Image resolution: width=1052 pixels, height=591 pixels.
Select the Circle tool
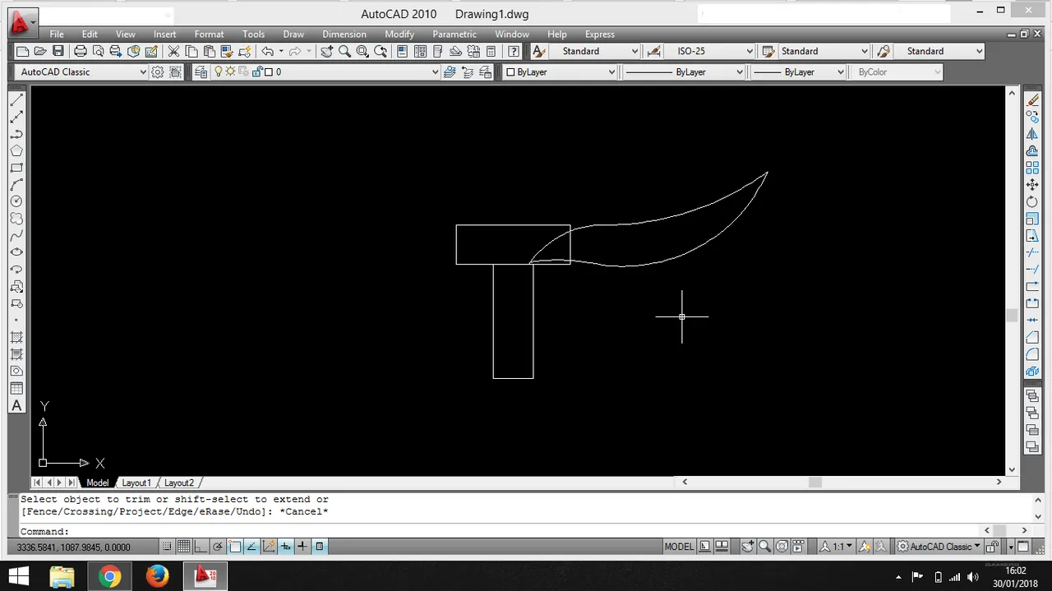click(x=16, y=201)
